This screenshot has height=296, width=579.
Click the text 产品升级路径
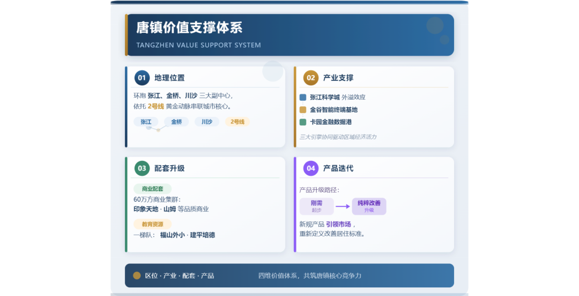pyautogui.click(x=319, y=190)
